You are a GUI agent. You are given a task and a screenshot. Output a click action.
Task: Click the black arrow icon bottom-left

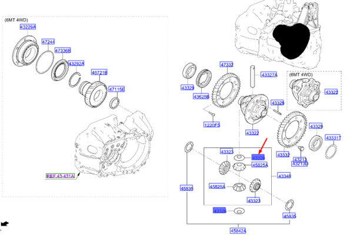pos(6,224)
